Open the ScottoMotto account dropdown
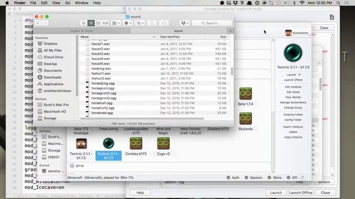The width and height of the screenshot is (355, 199). [x=297, y=33]
